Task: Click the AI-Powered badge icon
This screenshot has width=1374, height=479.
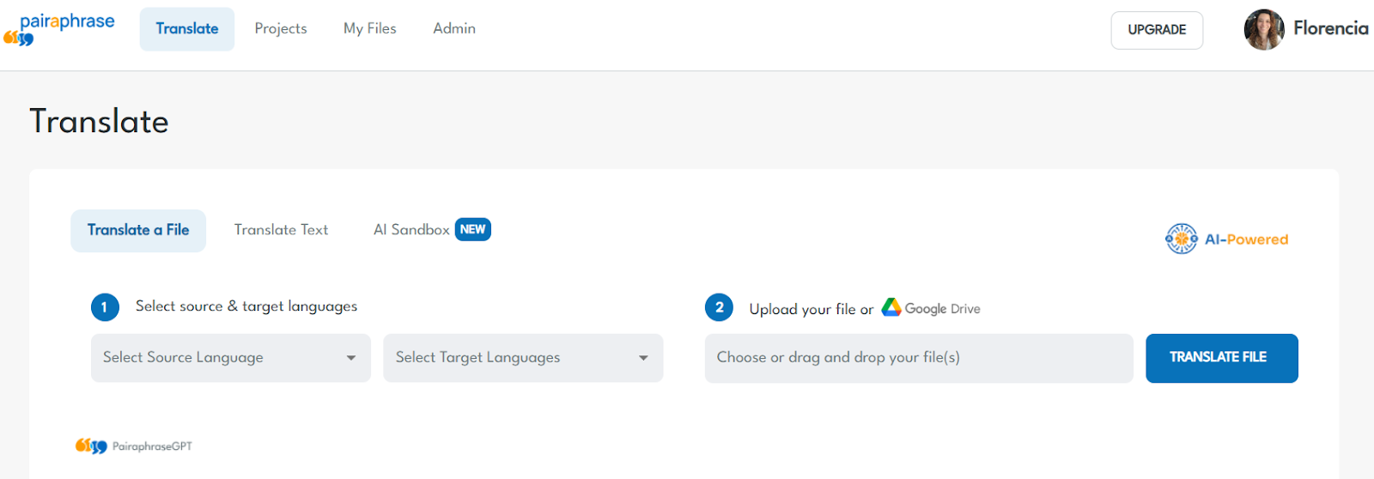Action: pyautogui.click(x=1182, y=239)
